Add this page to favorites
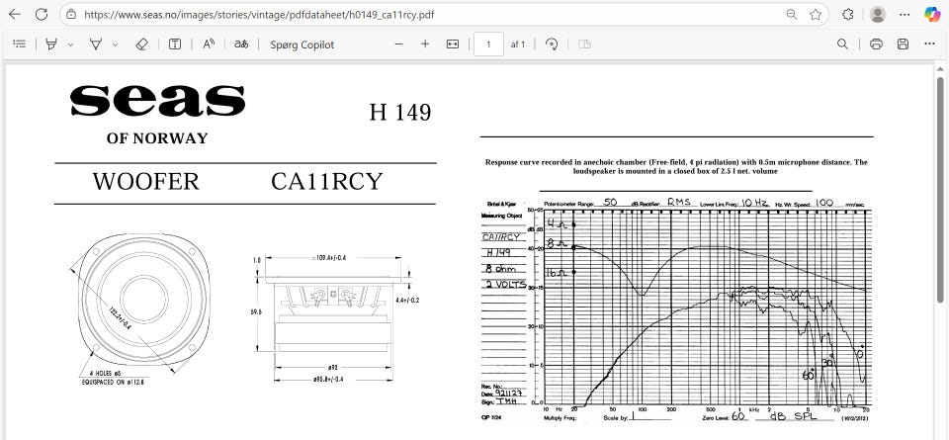949x440 pixels. (x=816, y=15)
